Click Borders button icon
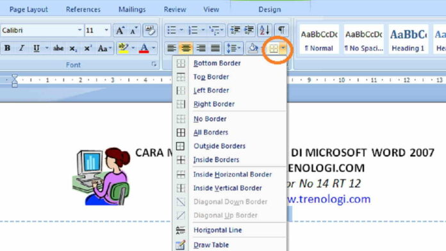The width and height of the screenshot is (446, 251). [274, 49]
